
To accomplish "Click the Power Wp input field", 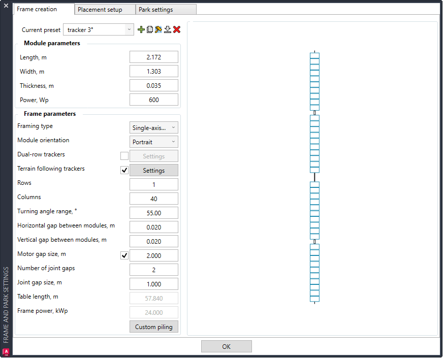I will coord(154,100).
